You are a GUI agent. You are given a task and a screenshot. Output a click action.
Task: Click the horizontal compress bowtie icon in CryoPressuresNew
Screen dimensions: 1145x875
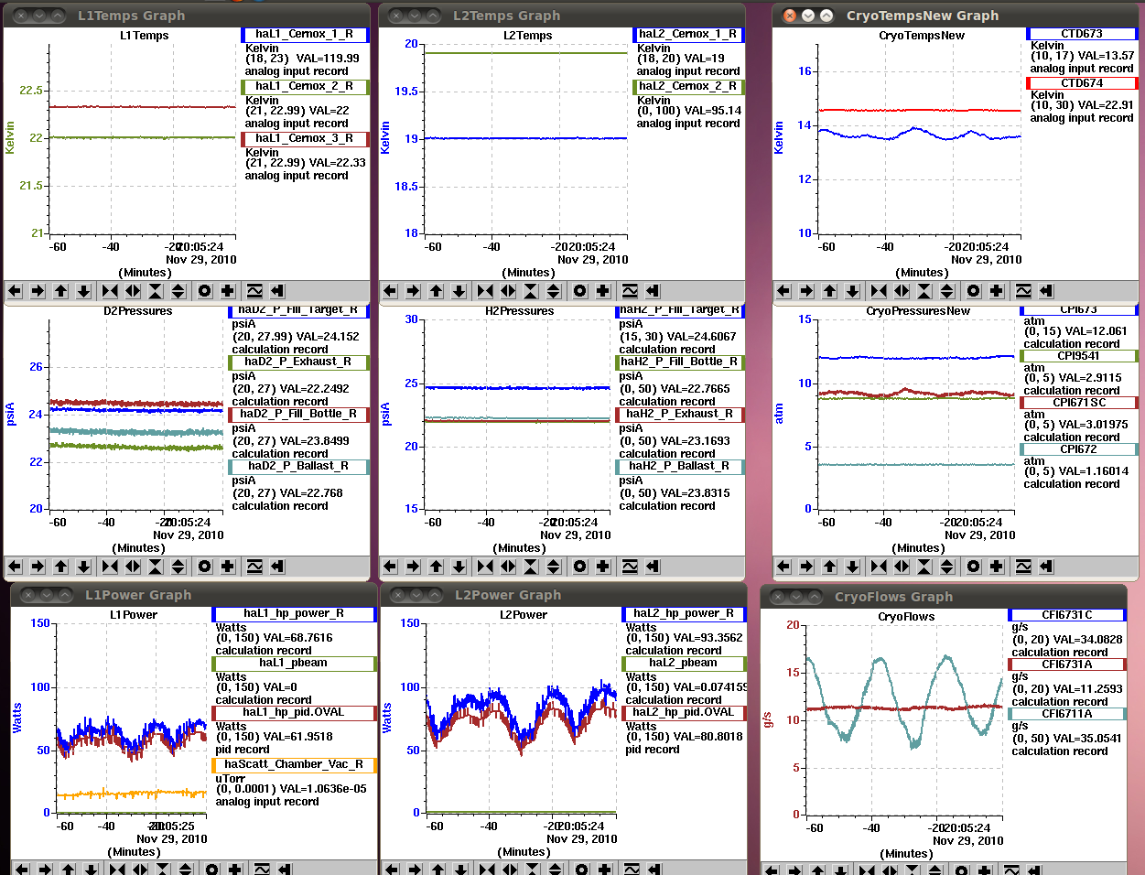879,567
